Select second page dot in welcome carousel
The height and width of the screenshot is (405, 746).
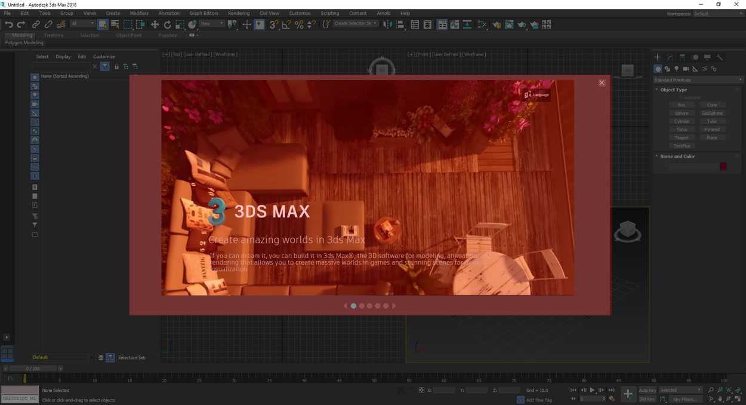362,306
